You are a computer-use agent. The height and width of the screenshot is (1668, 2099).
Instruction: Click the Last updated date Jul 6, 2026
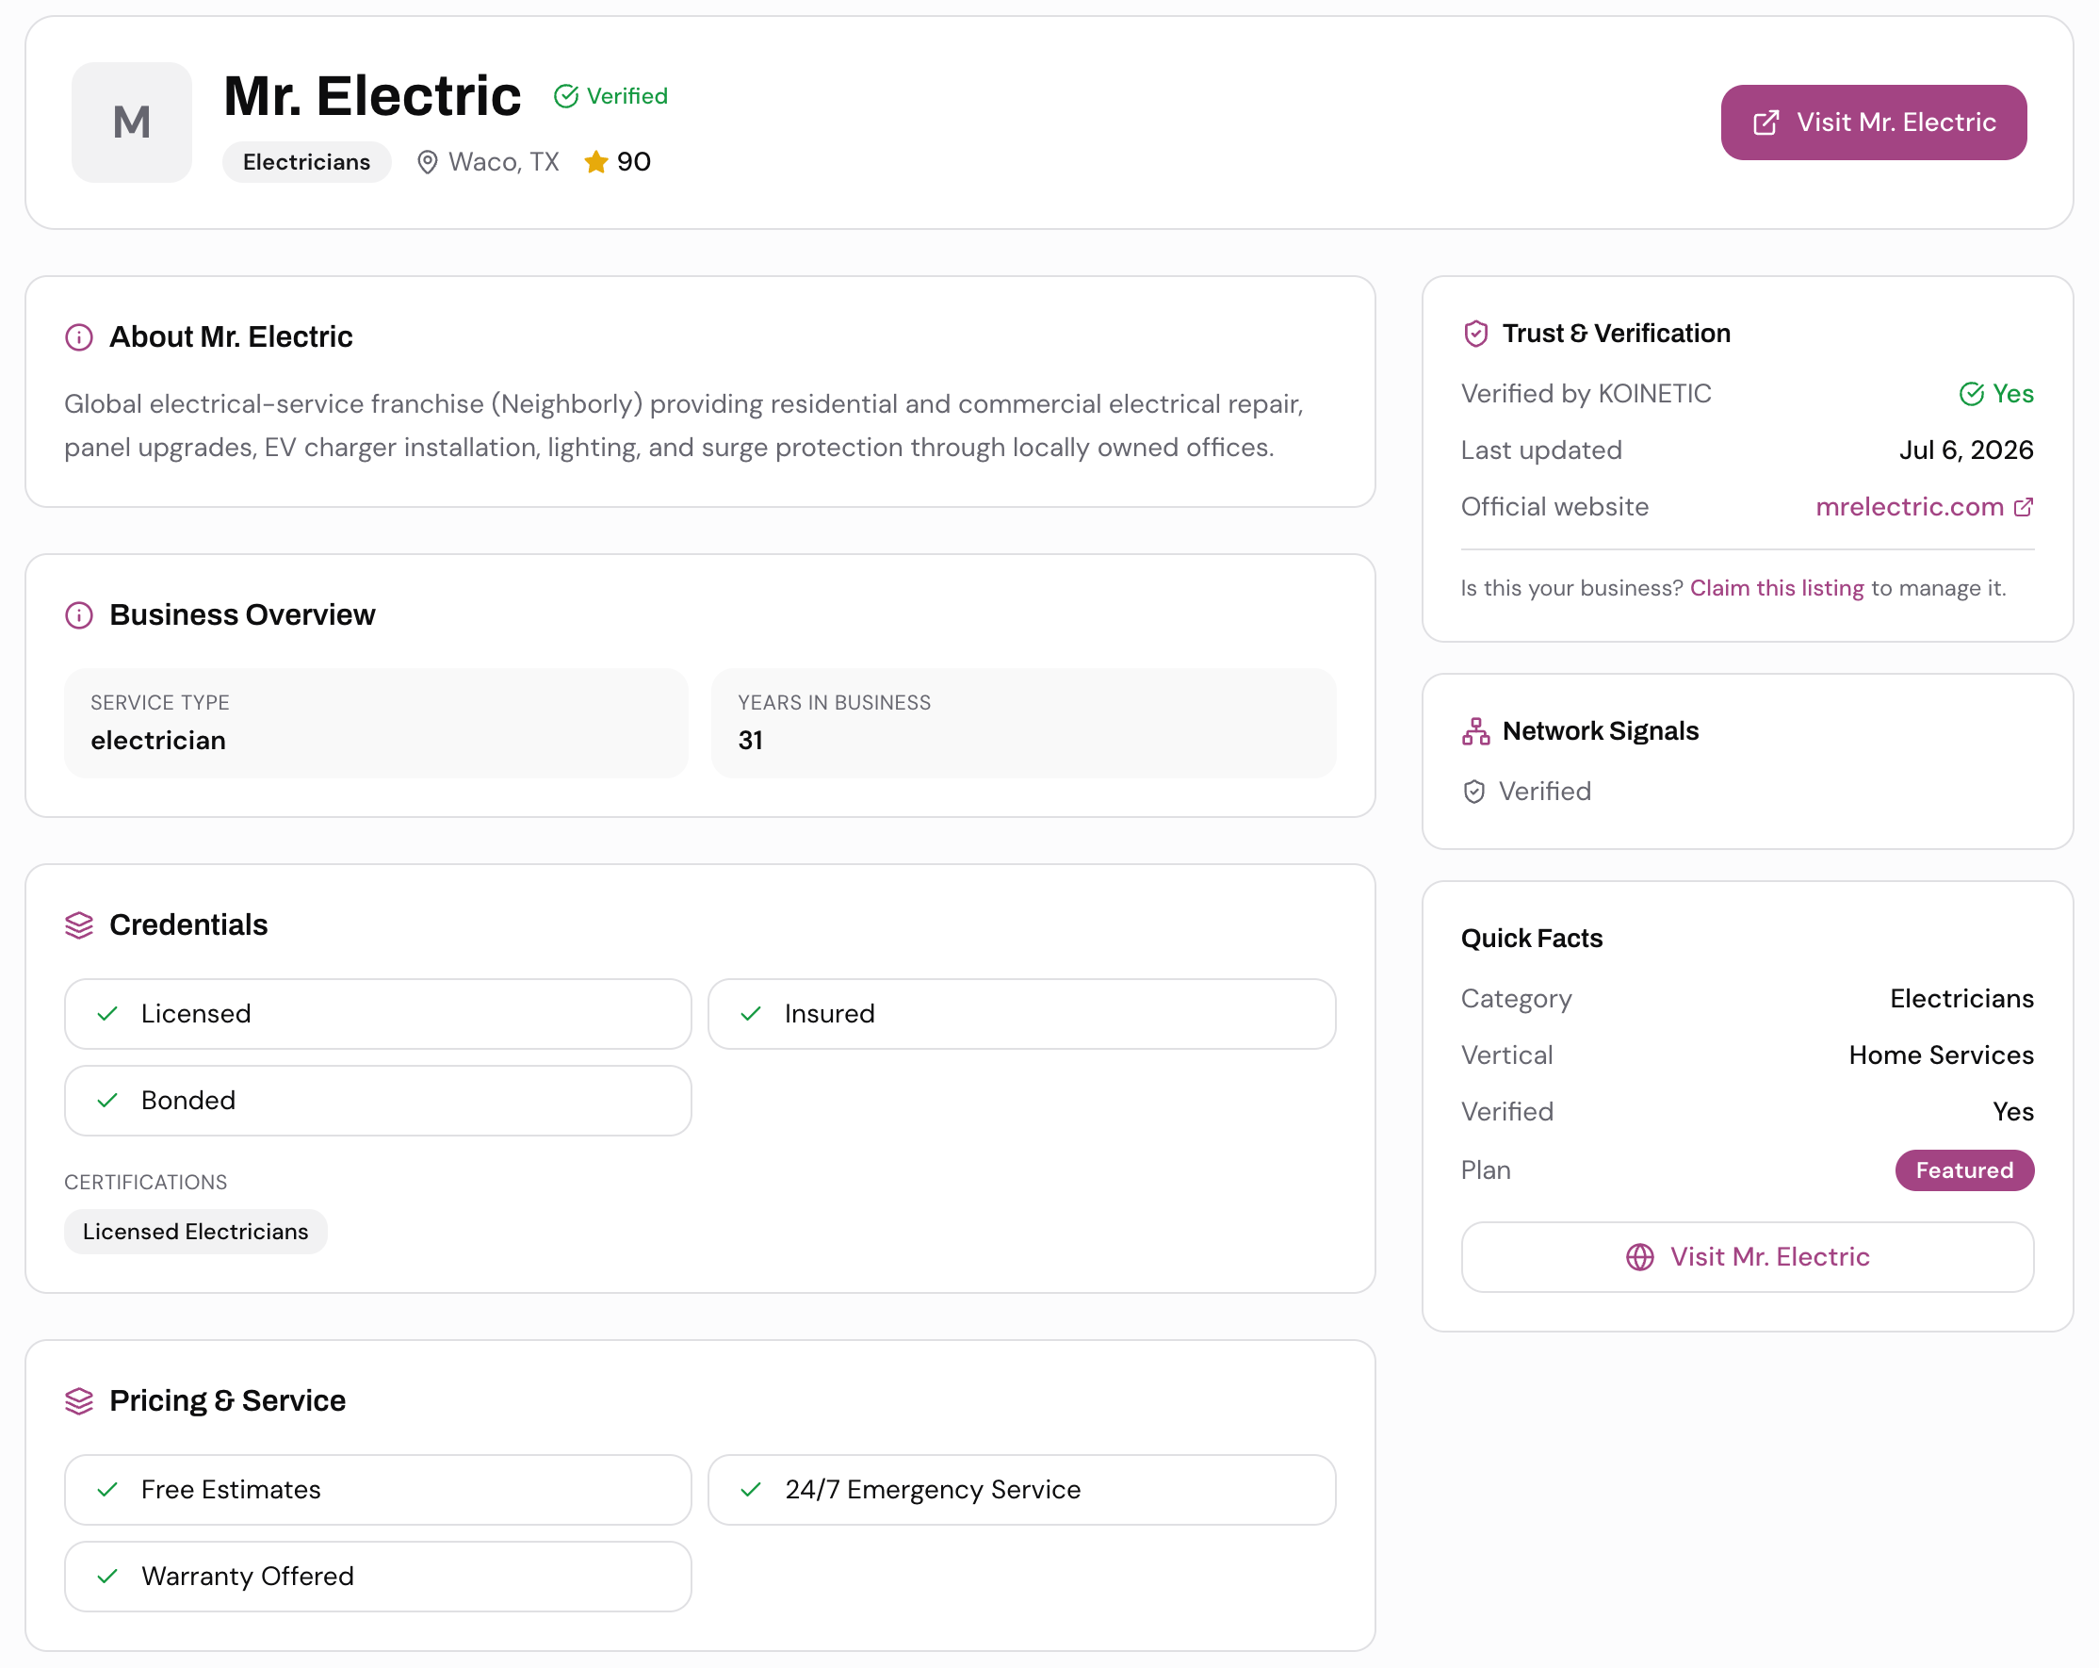coord(1965,450)
